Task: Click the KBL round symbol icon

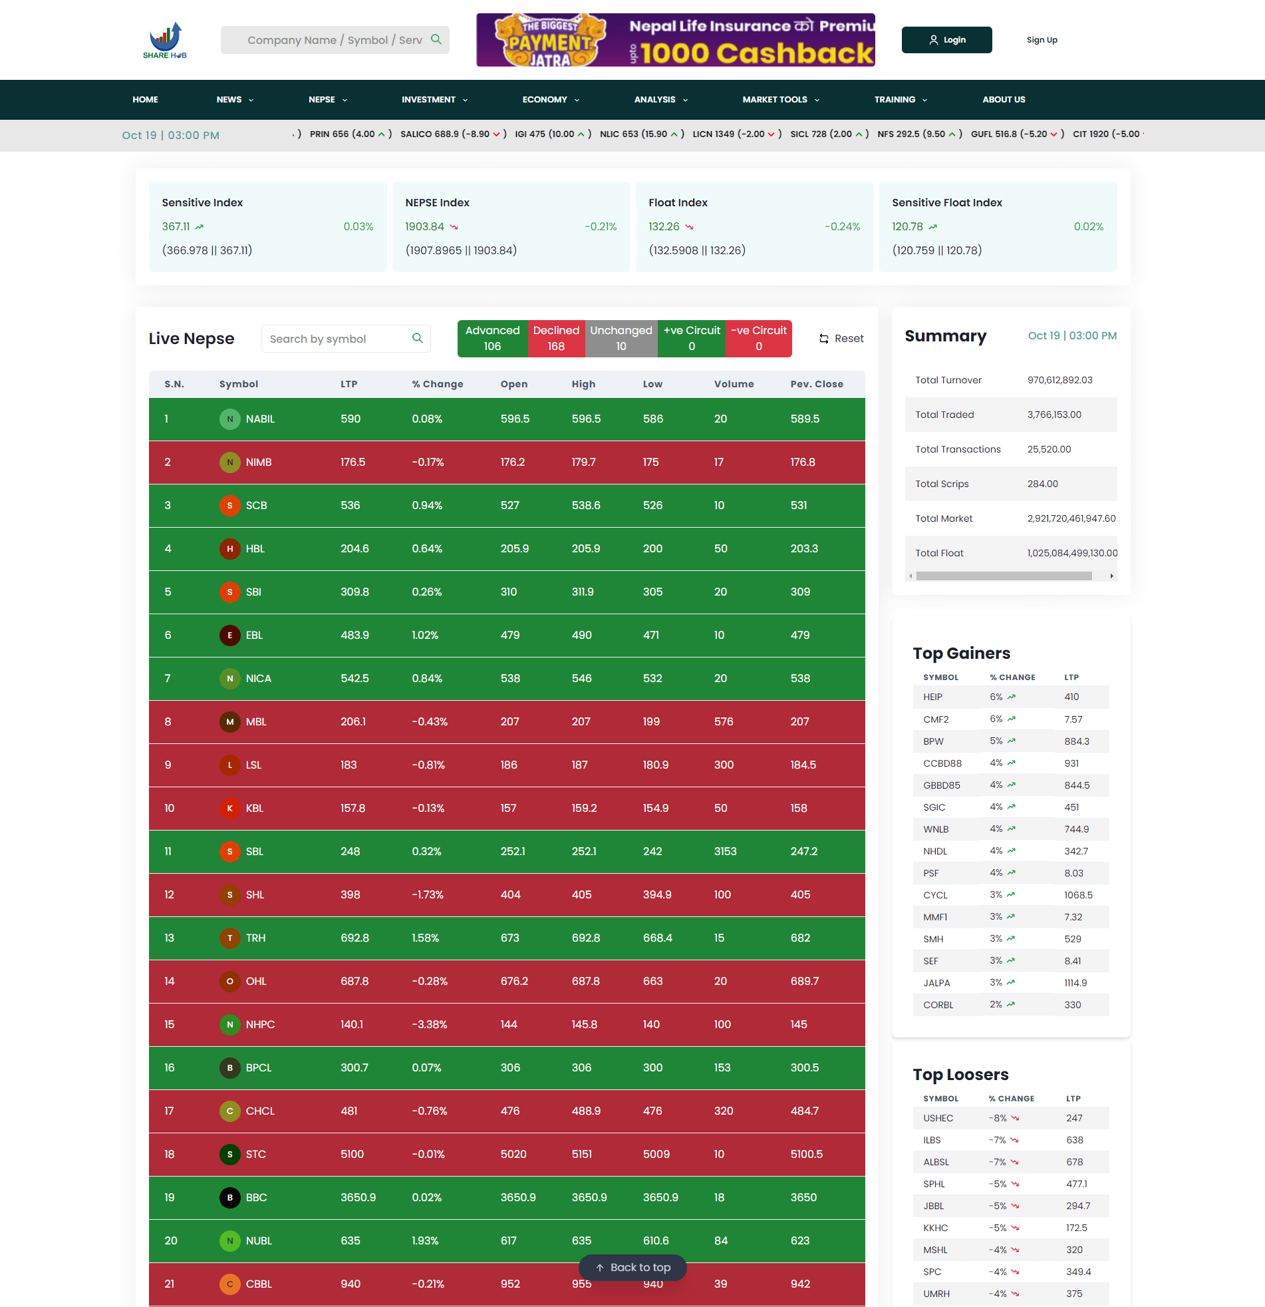Action: [x=230, y=808]
